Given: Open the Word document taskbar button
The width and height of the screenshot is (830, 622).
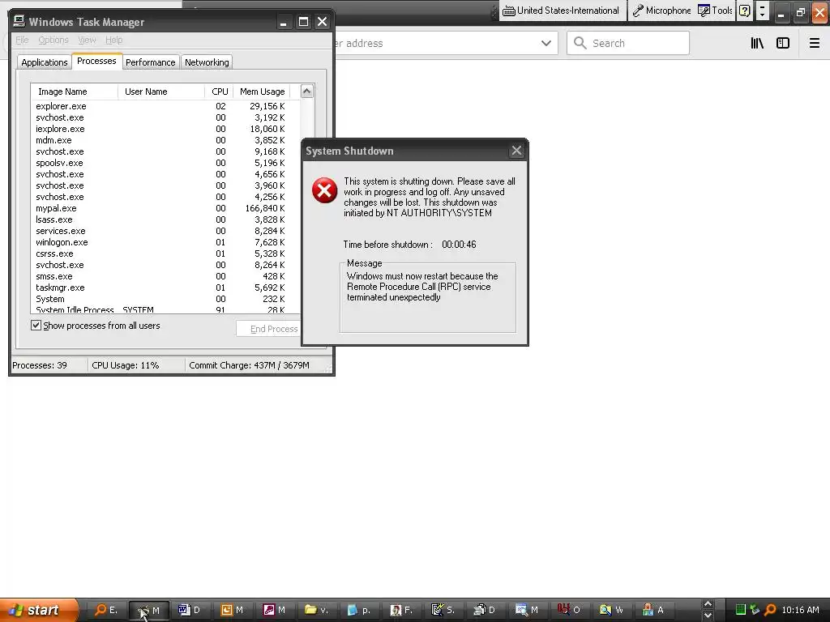Looking at the screenshot, I should coord(190,610).
